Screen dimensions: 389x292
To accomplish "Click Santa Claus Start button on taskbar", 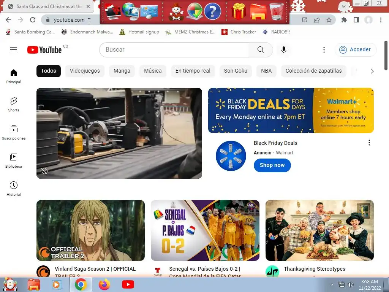I will coord(9,284).
